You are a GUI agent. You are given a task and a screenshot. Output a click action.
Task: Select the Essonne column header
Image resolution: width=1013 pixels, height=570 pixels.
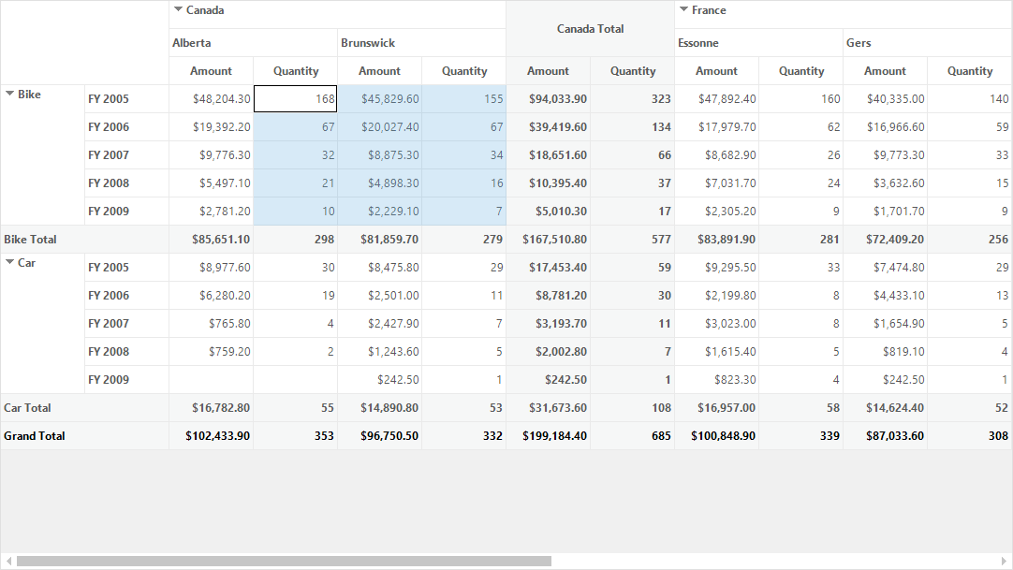point(759,43)
